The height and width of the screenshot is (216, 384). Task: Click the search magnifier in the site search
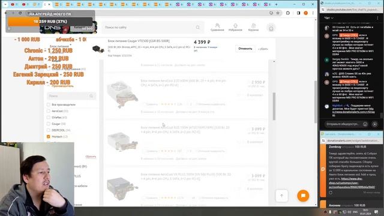[x=197, y=28]
